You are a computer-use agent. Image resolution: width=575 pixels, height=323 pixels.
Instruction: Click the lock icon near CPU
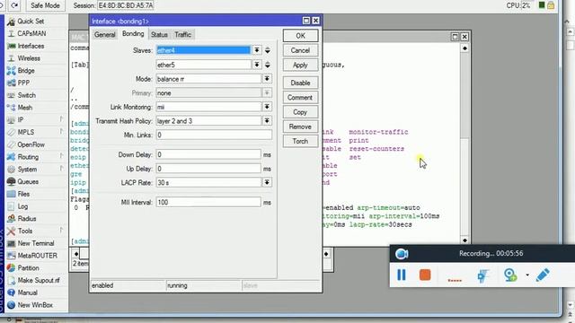pos(551,5)
